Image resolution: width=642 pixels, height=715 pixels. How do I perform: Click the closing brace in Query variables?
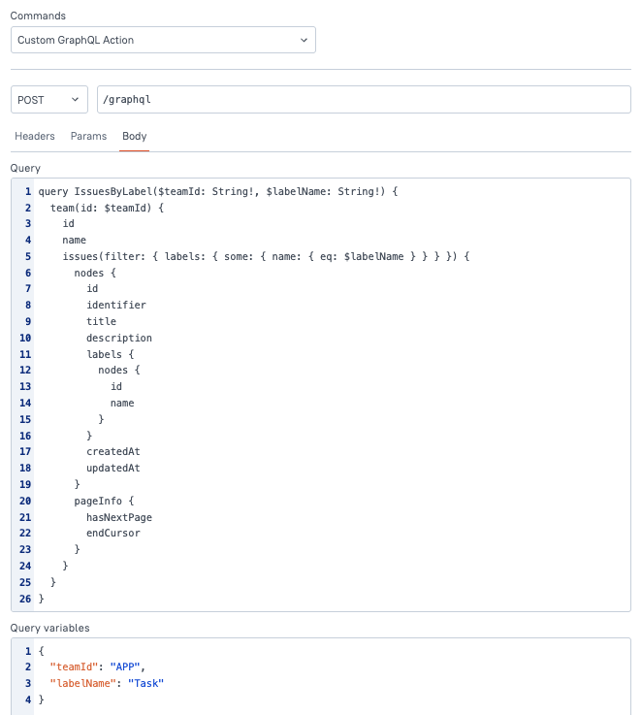(x=41, y=699)
